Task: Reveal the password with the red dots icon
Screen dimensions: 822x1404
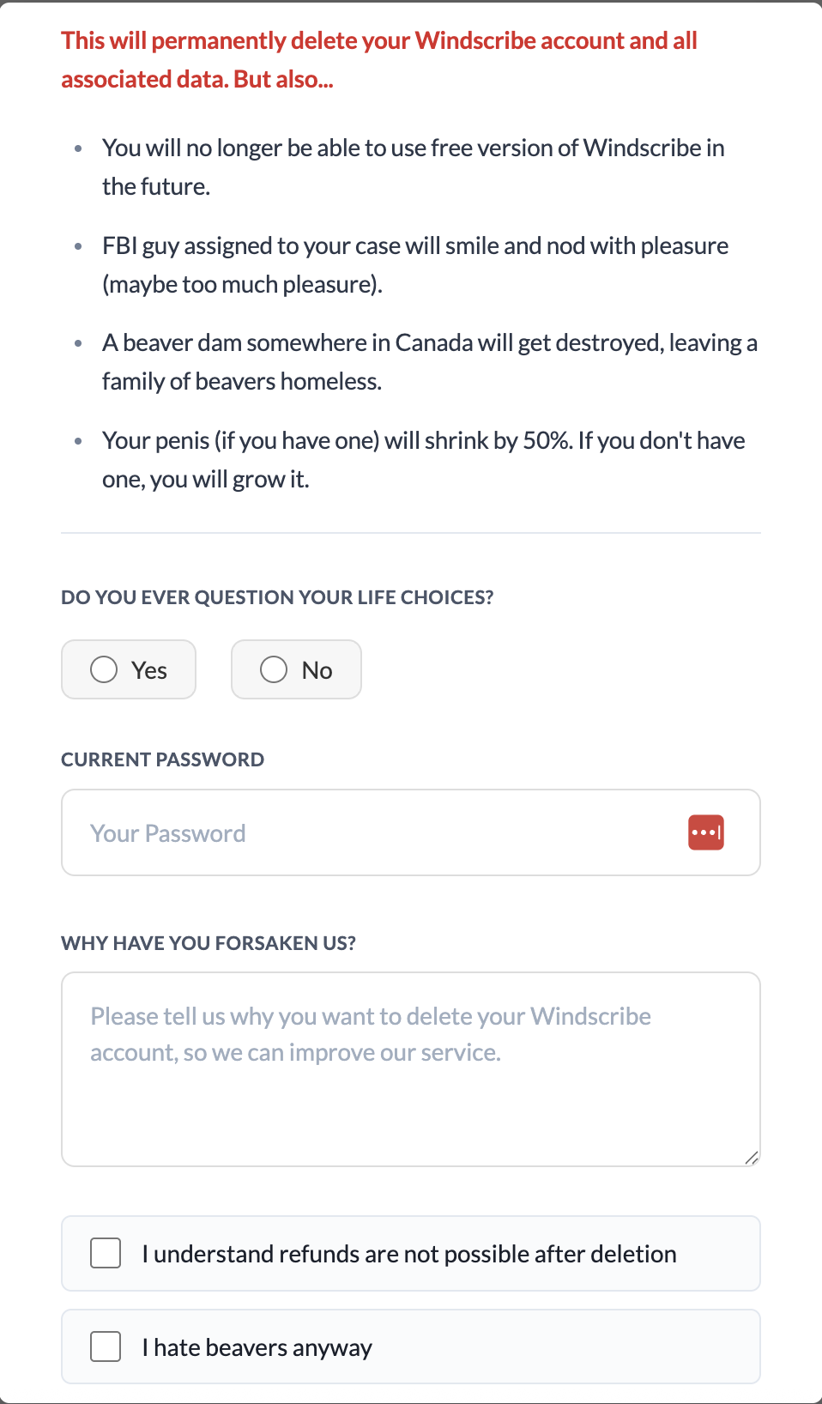Action: (704, 832)
